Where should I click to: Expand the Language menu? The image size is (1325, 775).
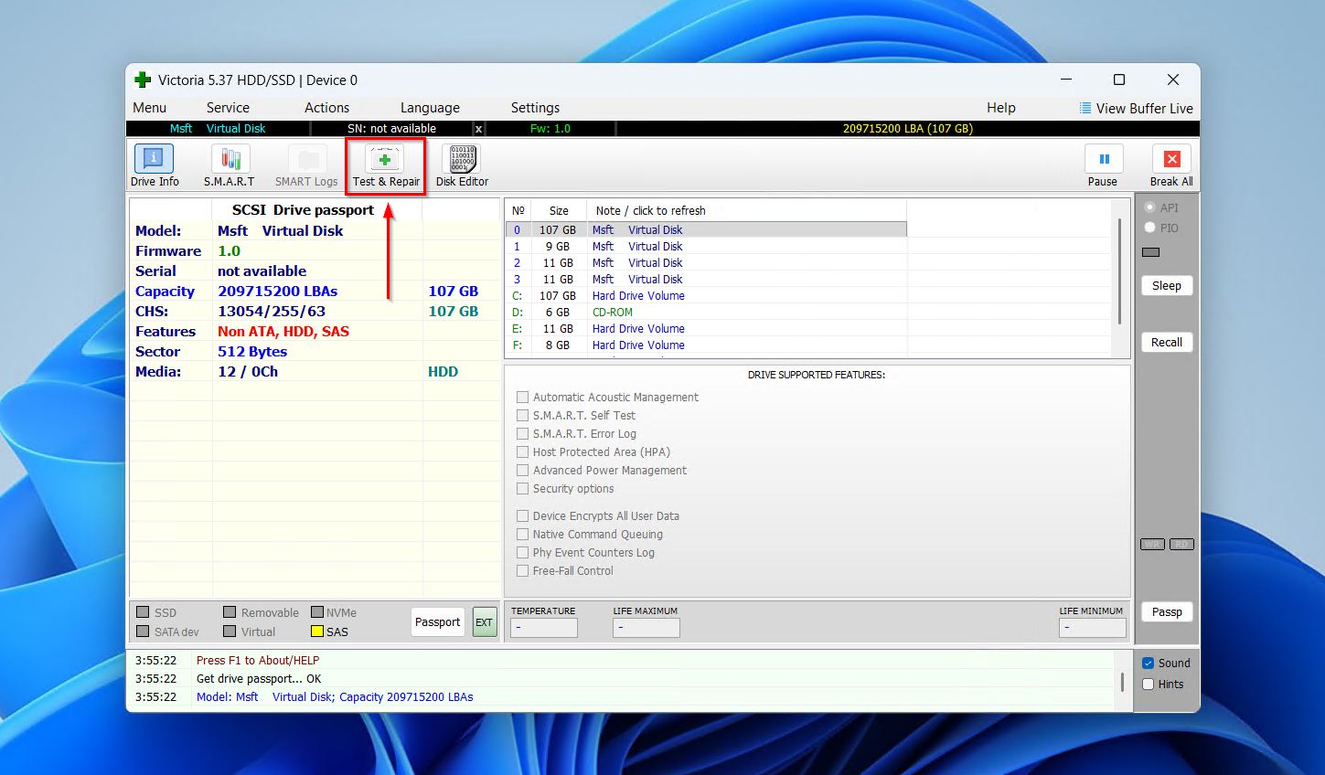pyautogui.click(x=430, y=108)
